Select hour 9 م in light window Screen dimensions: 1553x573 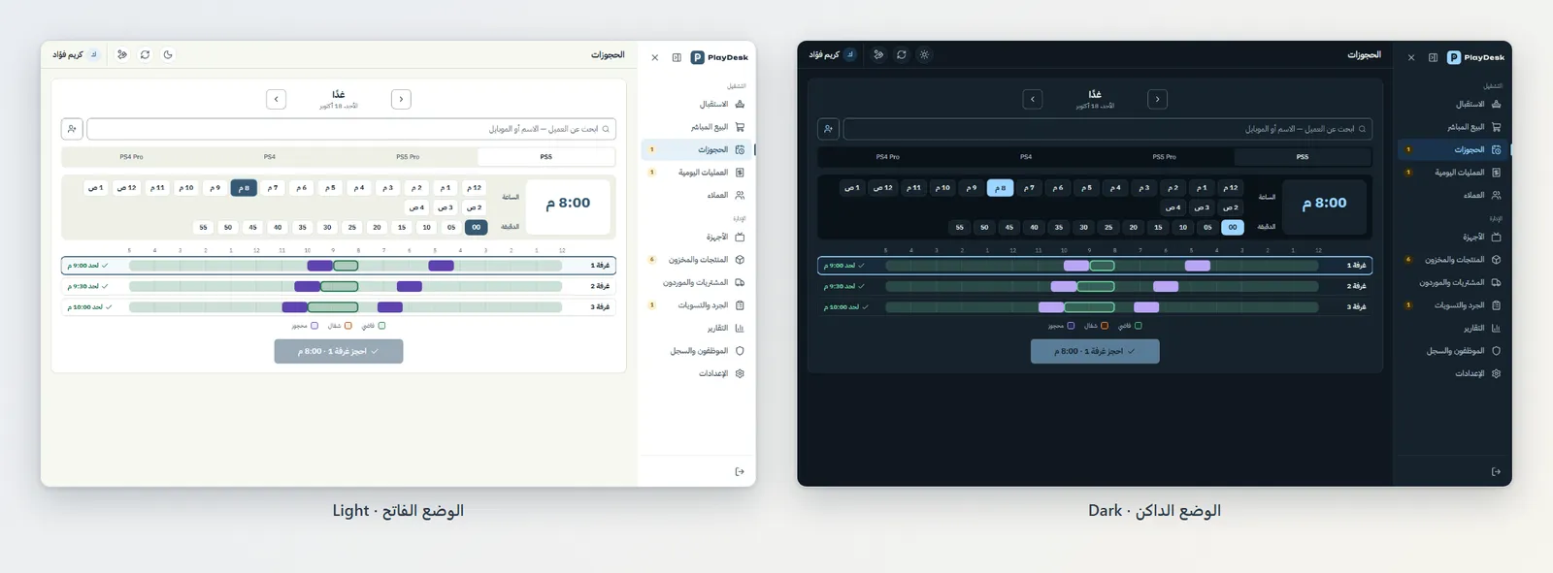(215, 188)
